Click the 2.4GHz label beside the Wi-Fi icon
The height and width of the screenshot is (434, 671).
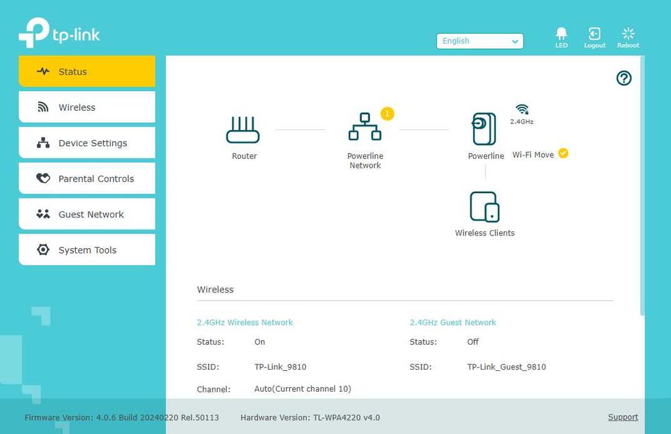coord(521,121)
